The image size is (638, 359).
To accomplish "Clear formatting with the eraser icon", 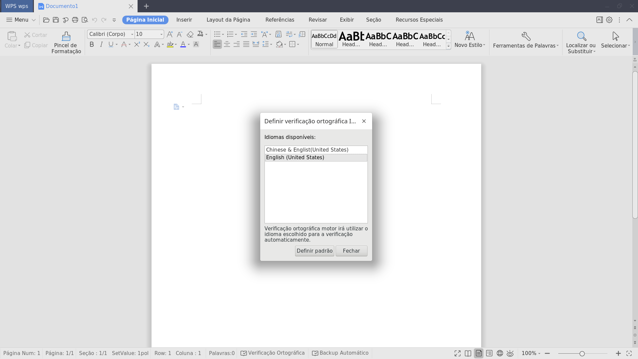I will pyautogui.click(x=190, y=34).
